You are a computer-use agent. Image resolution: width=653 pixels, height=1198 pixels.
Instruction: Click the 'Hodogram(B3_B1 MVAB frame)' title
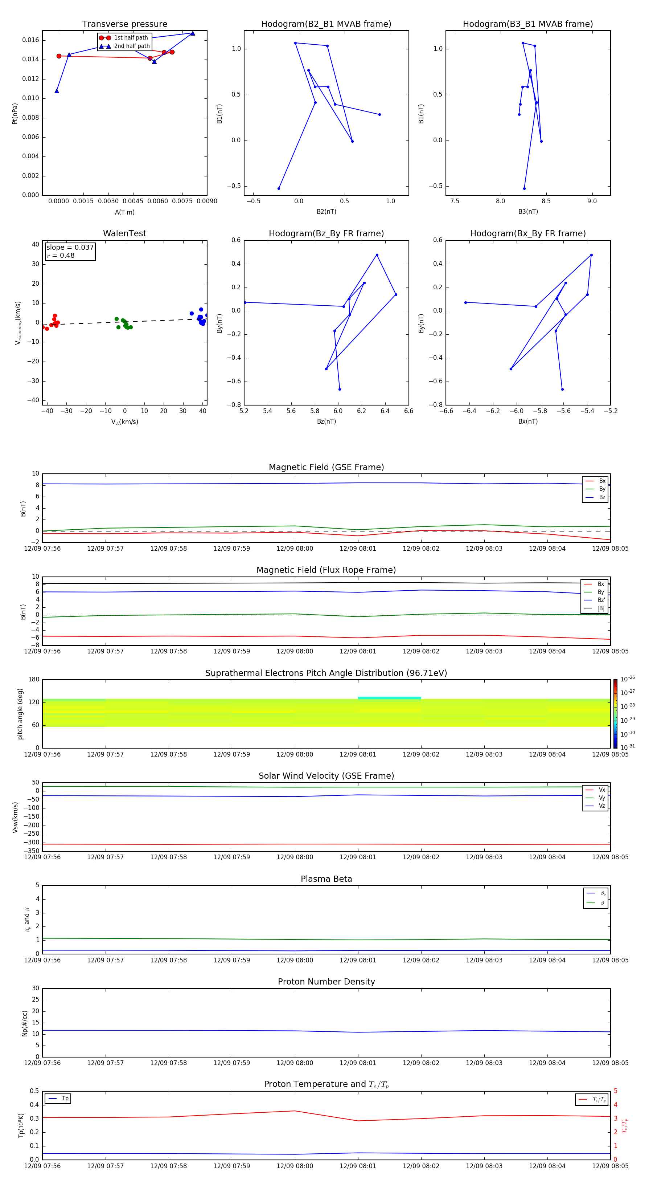point(528,24)
